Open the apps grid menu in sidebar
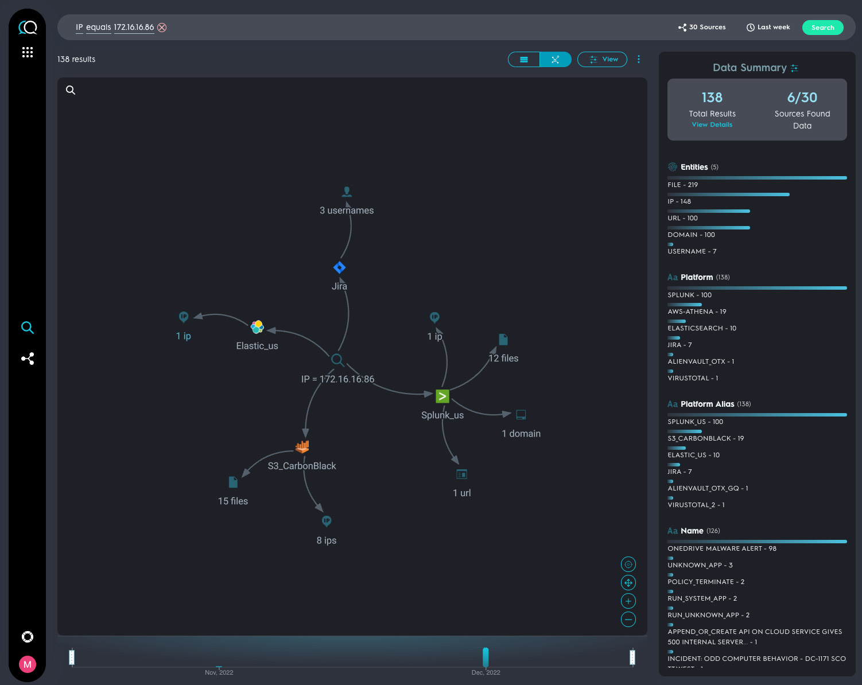862x685 pixels. click(x=28, y=52)
